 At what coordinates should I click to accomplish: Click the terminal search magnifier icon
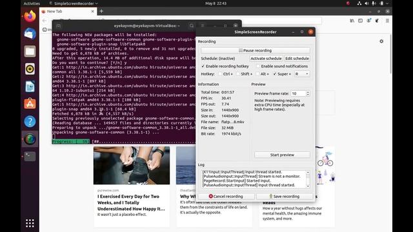192,26
